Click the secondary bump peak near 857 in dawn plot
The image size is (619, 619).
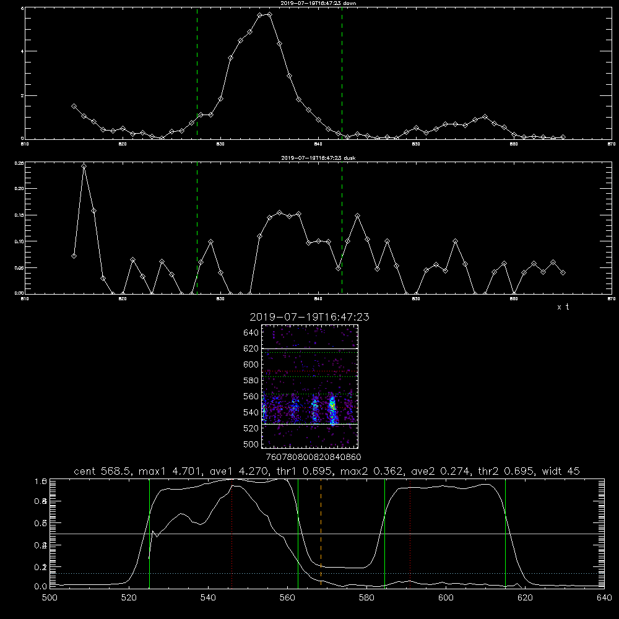[x=485, y=117]
